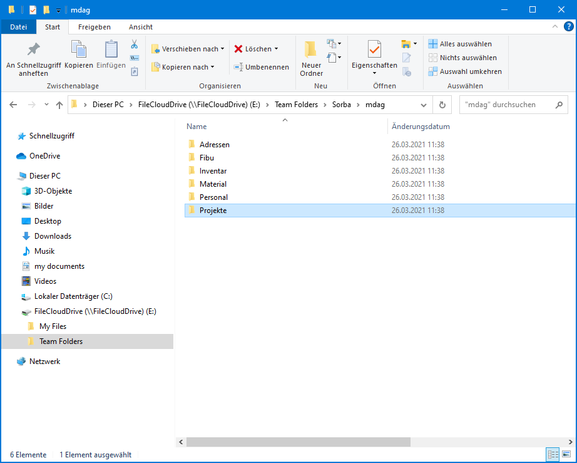Click Umbenennen in the ribbon

coord(261,67)
